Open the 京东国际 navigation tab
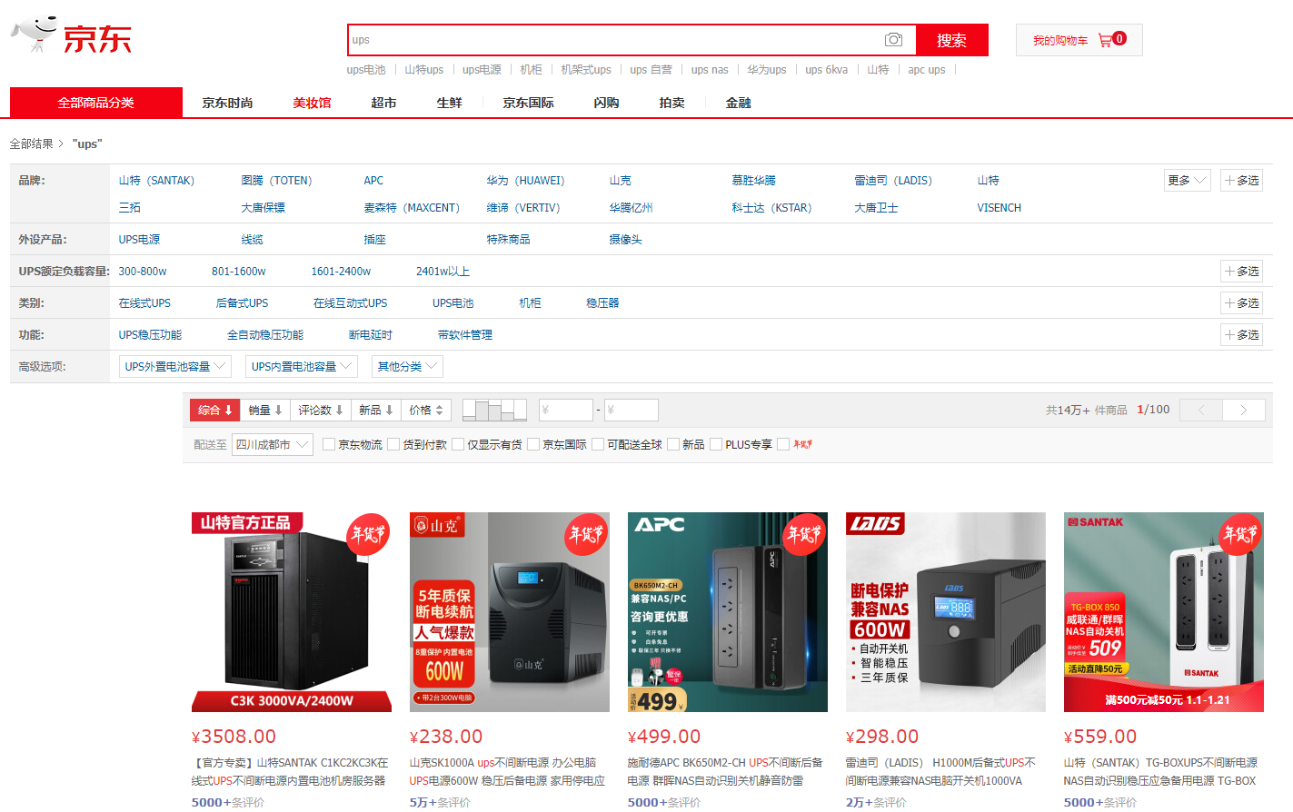1293x812 pixels. pyautogui.click(x=528, y=104)
